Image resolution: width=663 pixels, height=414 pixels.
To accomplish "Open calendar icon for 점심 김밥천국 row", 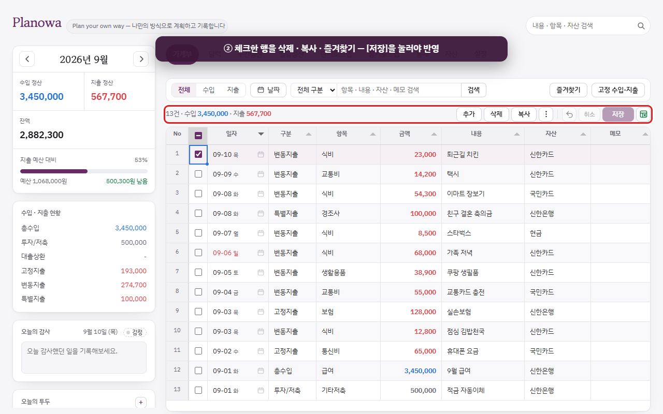I will pyautogui.click(x=261, y=331).
